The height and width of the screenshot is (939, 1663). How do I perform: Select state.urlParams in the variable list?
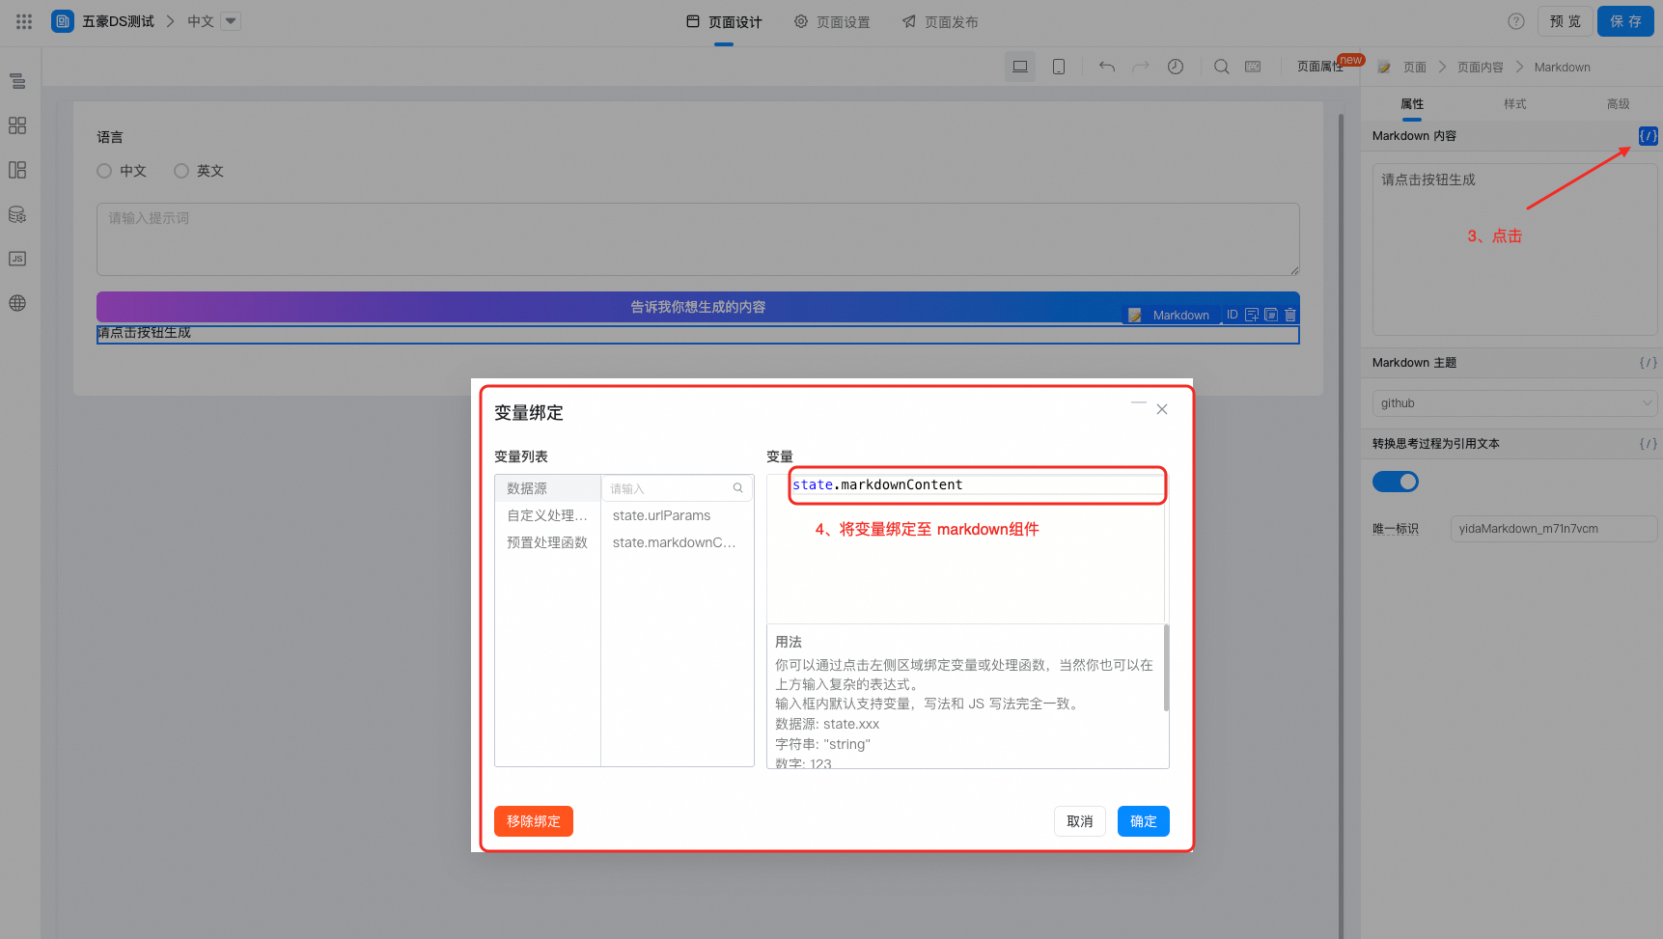662,514
